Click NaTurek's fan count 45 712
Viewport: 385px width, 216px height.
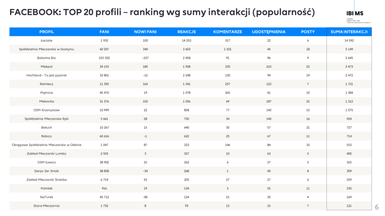pyautogui.click(x=105, y=197)
